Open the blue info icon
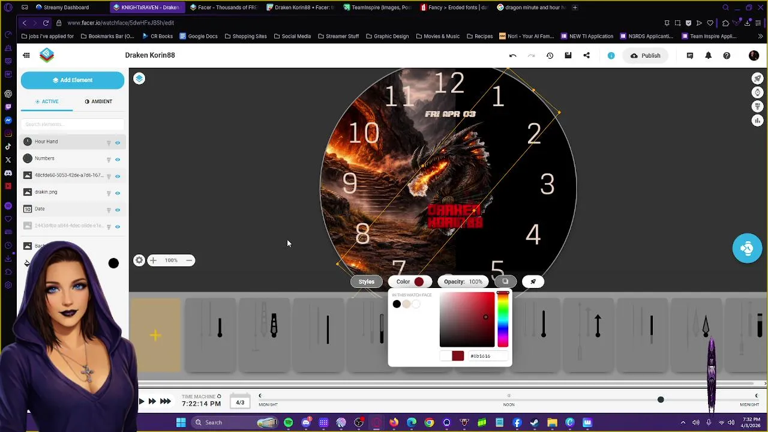Image resolution: width=768 pixels, height=432 pixels. (x=611, y=56)
